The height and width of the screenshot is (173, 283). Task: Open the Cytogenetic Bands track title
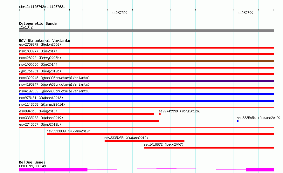[x=38, y=23]
